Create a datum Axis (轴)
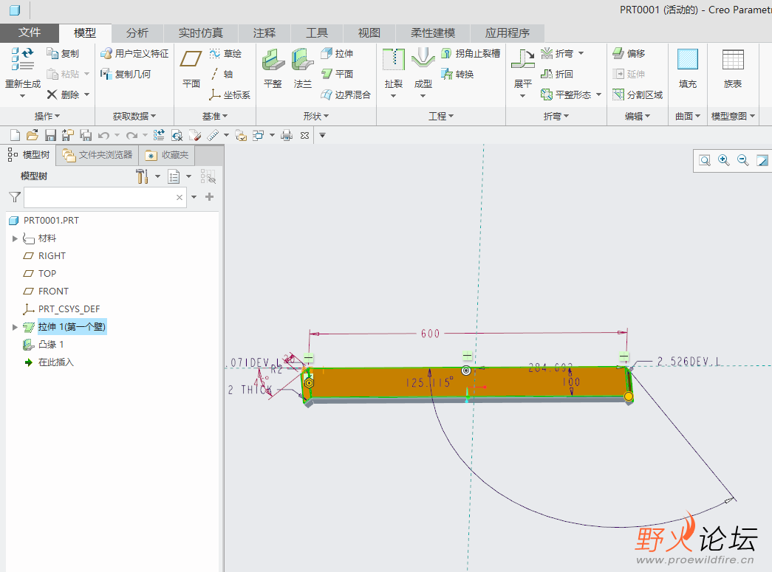 pyautogui.click(x=221, y=74)
